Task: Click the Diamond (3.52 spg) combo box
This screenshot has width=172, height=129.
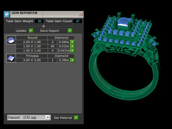Action: tap(29, 118)
